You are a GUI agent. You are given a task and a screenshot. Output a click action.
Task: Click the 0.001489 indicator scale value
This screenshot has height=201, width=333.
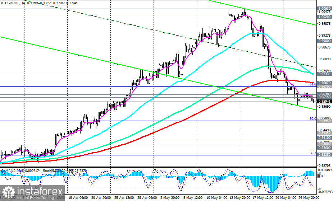[324, 170]
